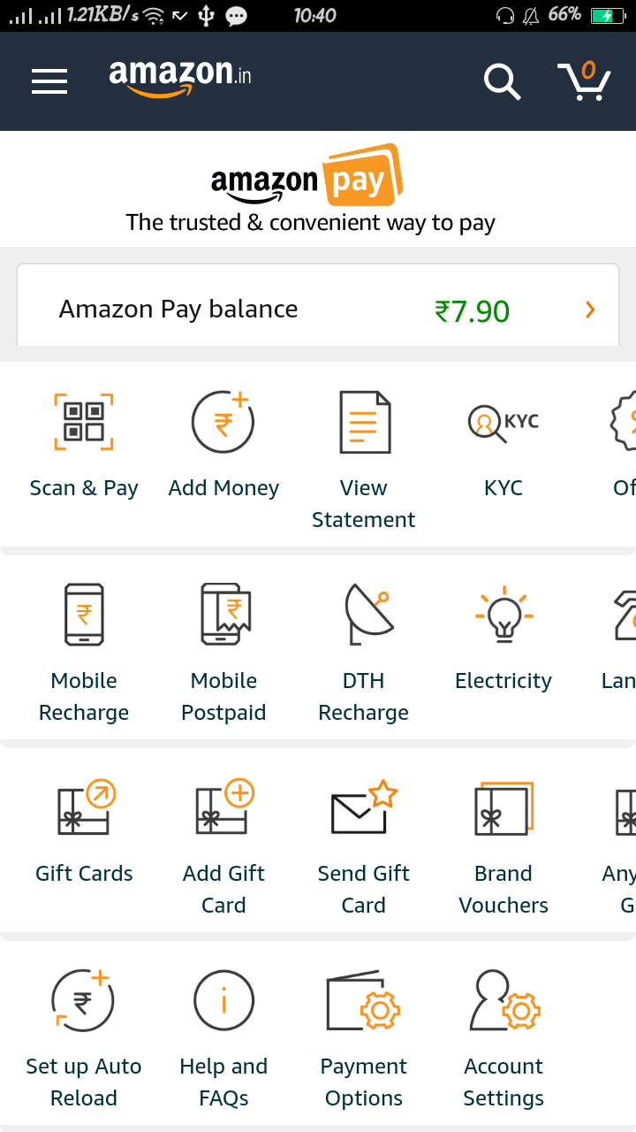Open the hamburger navigation menu
This screenshot has height=1132, width=636.
(x=49, y=81)
